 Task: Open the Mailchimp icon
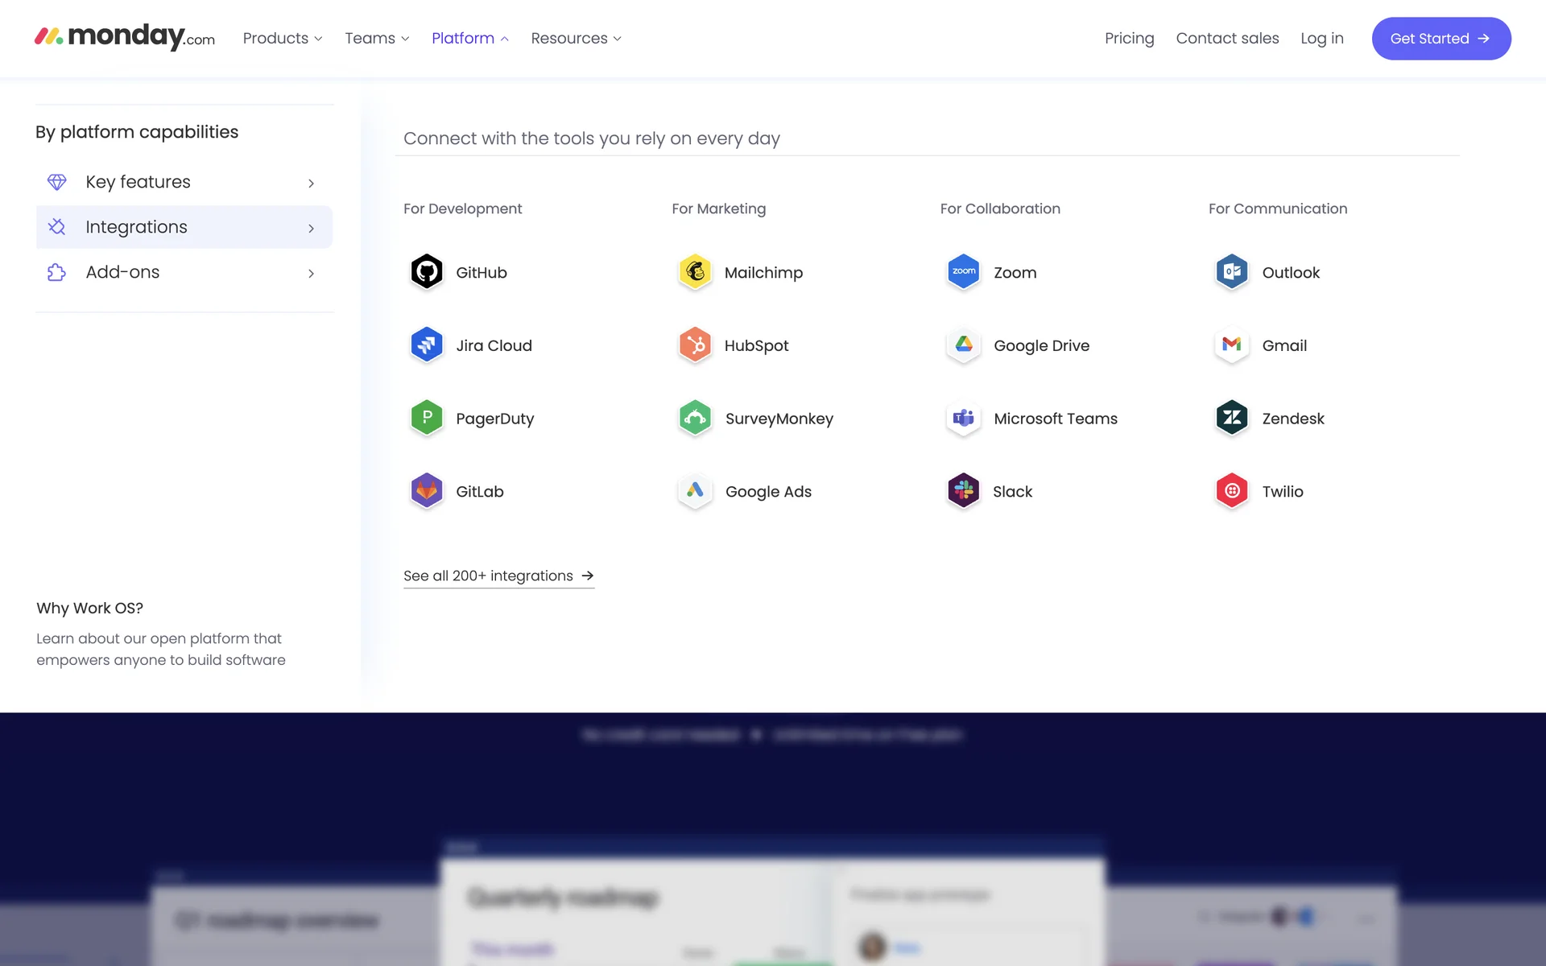[695, 272]
